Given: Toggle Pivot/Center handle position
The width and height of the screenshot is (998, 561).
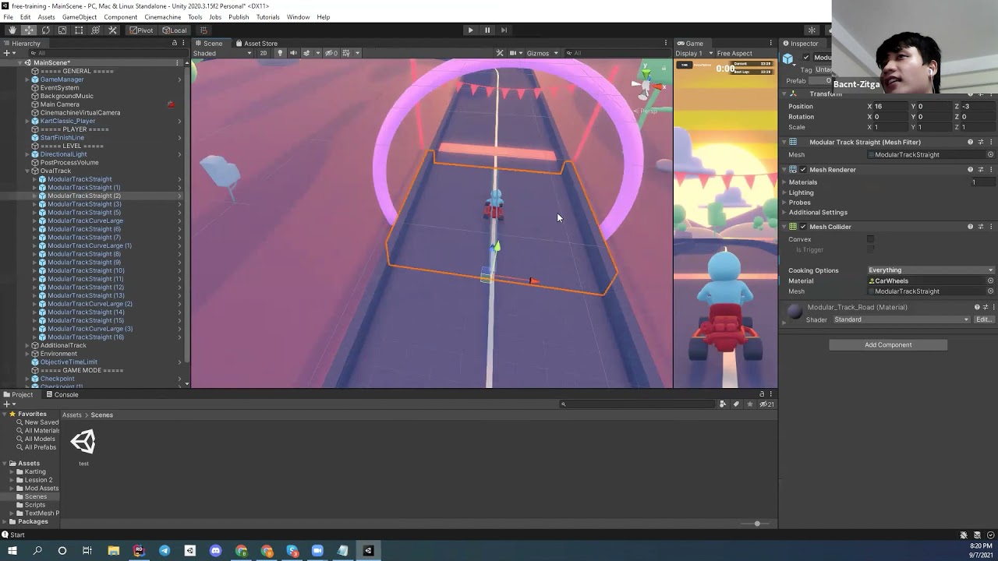Looking at the screenshot, I should 142,30.
